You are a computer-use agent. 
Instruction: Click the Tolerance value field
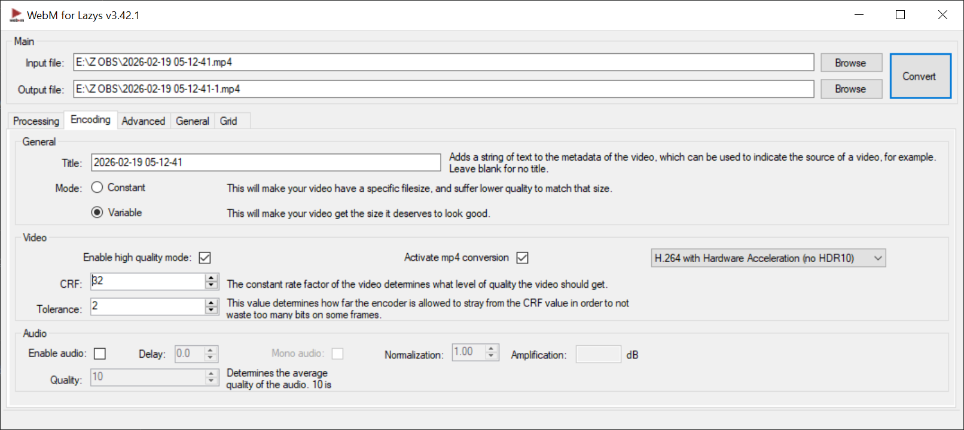coord(148,306)
